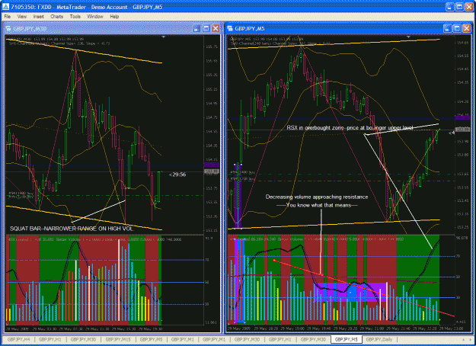Open the Help menu
Screen dimensions: 476x346
click(x=114, y=17)
